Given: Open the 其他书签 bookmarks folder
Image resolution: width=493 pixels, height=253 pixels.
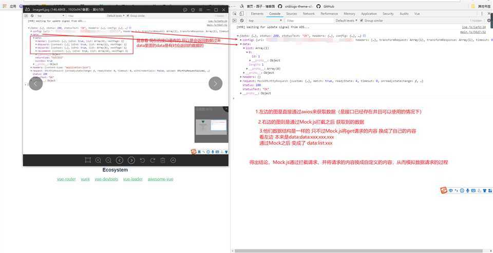Looking at the screenshot, I should coord(482,6).
